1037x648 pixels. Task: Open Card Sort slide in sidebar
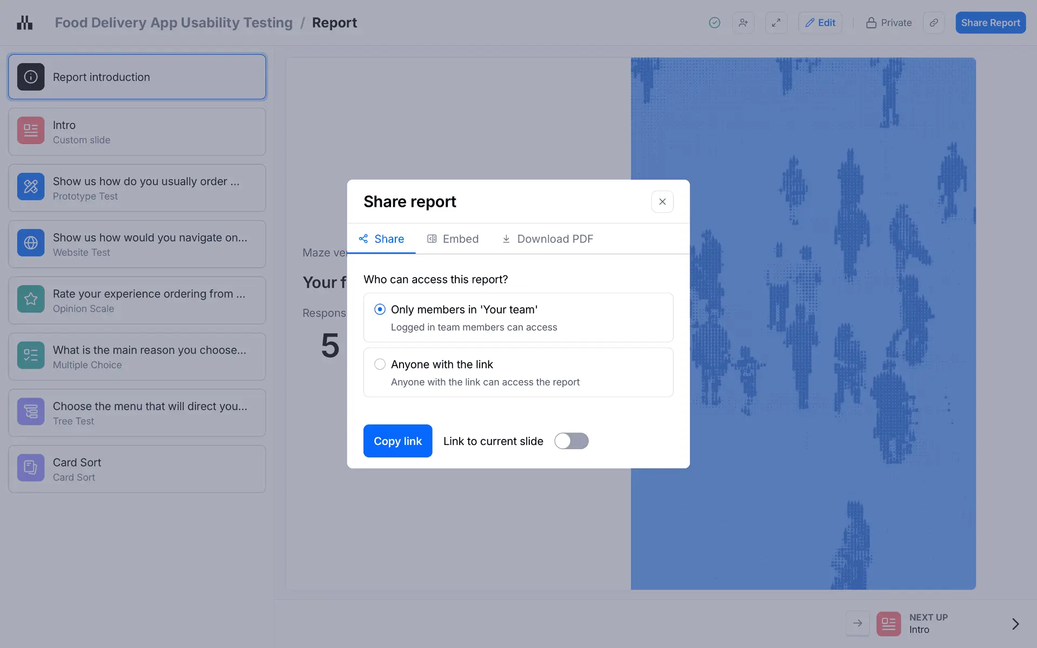click(x=137, y=469)
